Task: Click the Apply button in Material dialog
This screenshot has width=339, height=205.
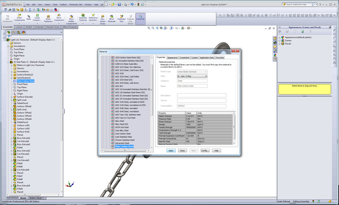Action: (x=171, y=150)
